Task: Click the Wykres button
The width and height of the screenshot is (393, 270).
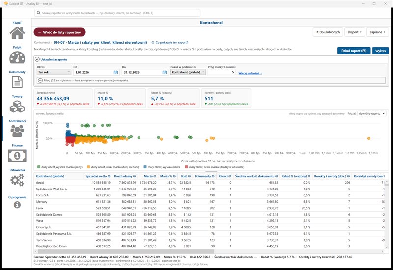Action: point(380,51)
